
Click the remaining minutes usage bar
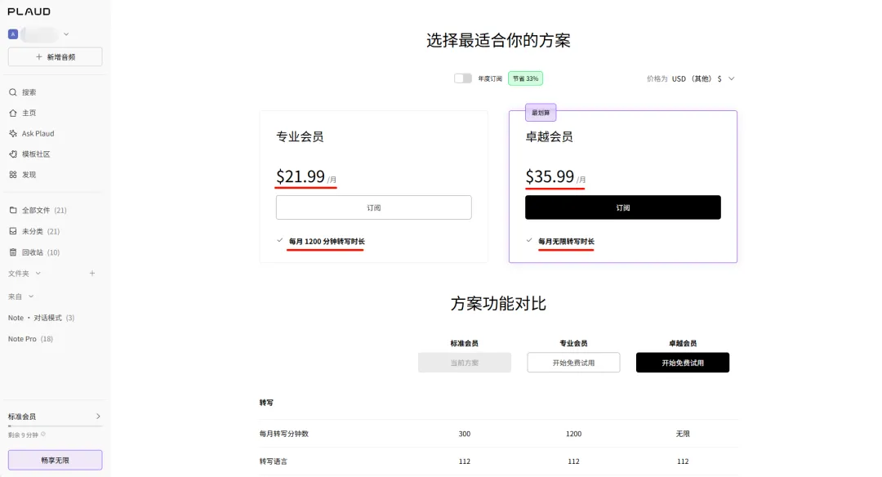pyautogui.click(x=56, y=426)
